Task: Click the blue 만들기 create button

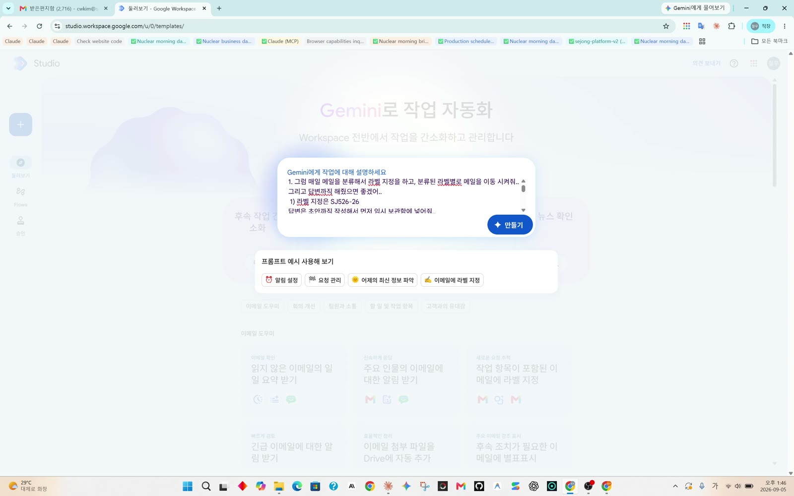Action: 510,225
